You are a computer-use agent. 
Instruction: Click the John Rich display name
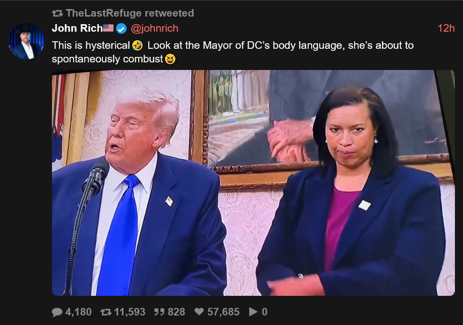(x=77, y=28)
